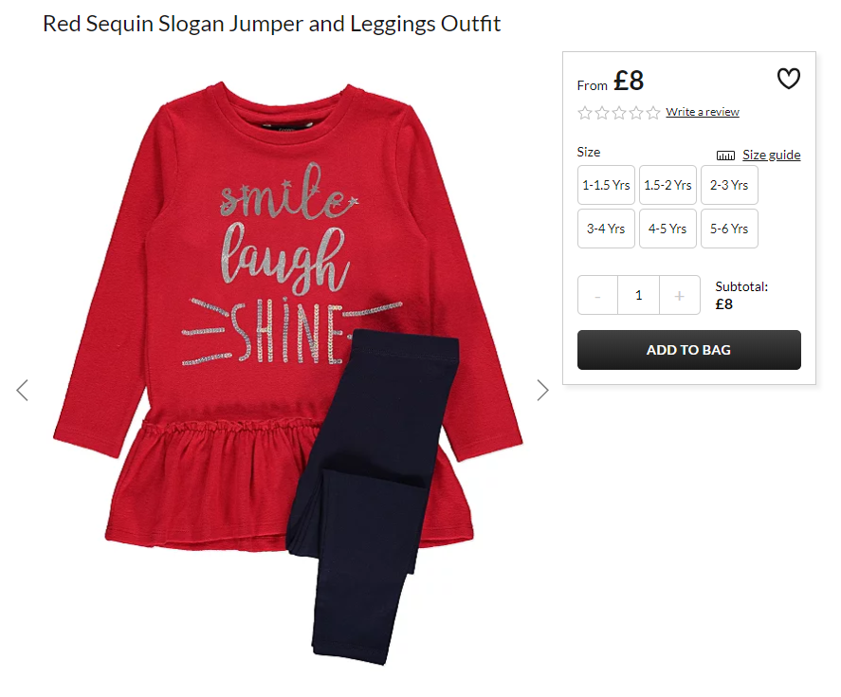Decrease quantity with minus button

coord(597,295)
